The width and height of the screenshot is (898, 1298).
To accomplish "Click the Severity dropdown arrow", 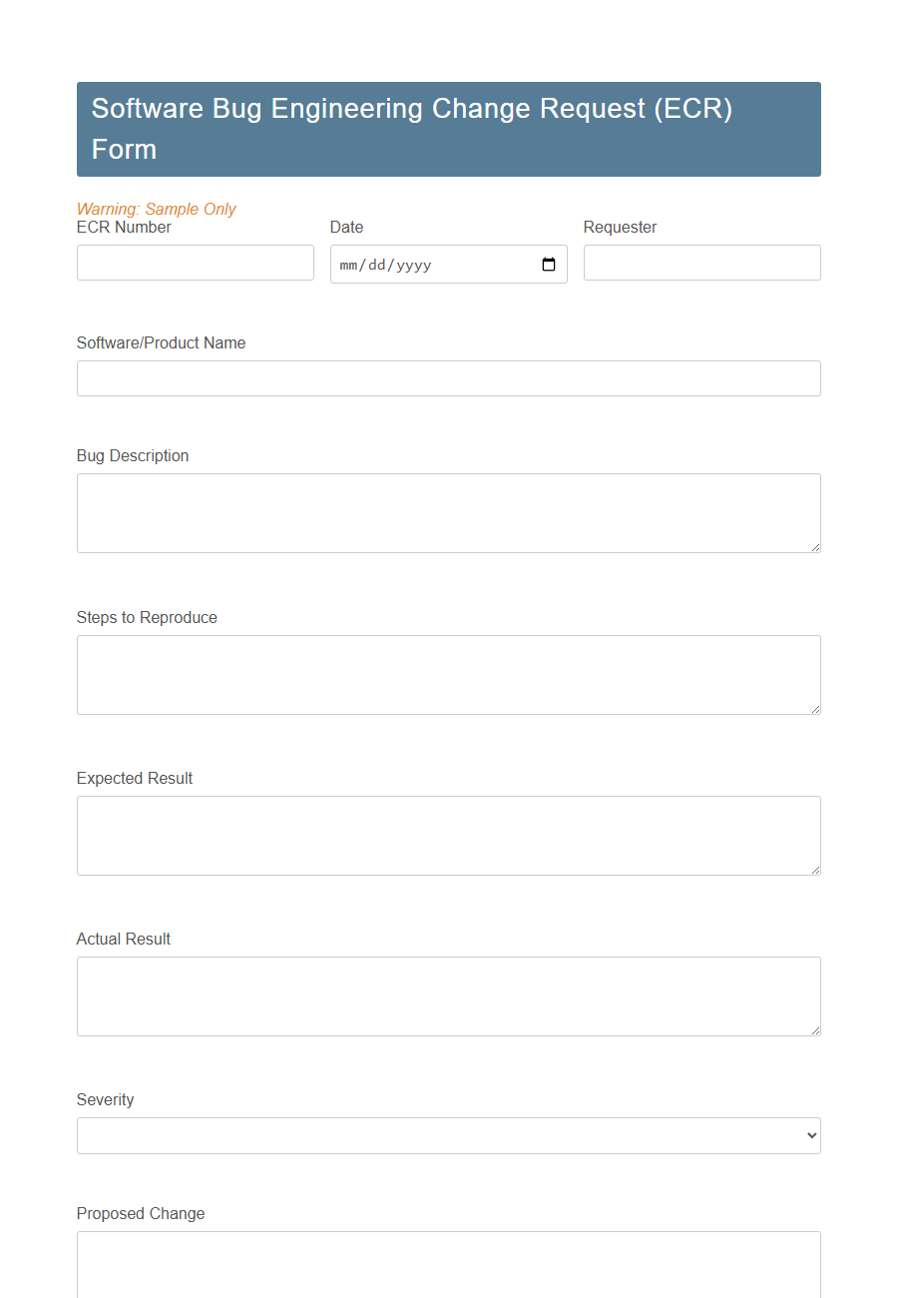I will (809, 1135).
